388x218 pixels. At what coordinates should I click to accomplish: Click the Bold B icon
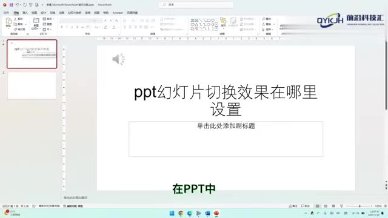pos(62,27)
